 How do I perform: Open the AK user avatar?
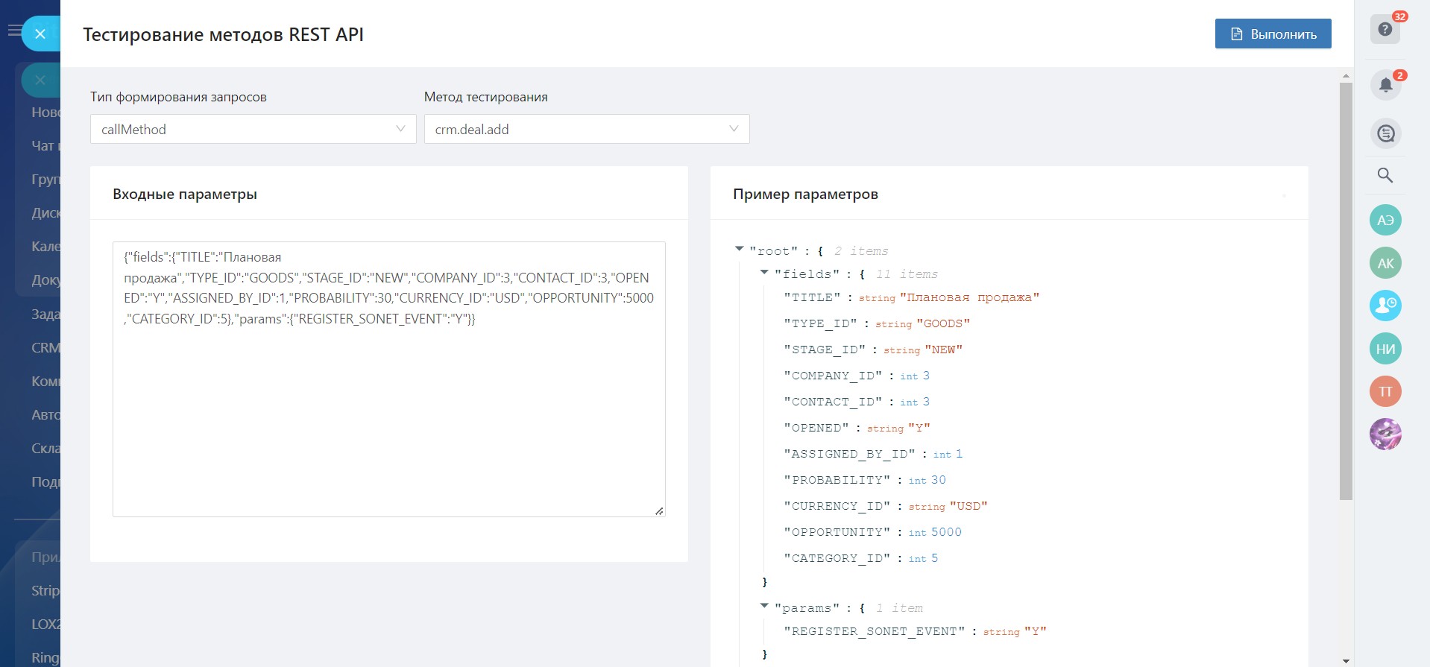pyautogui.click(x=1385, y=263)
